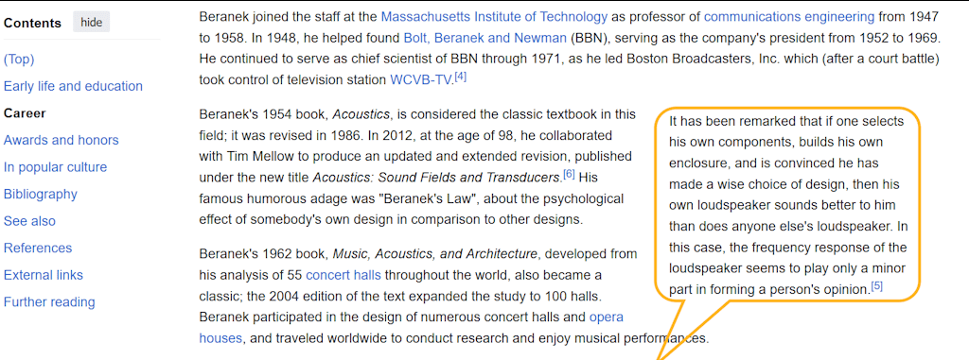Open Bolt, Beranek and Newman article
Image resolution: width=969 pixels, height=360 pixels.
(485, 39)
